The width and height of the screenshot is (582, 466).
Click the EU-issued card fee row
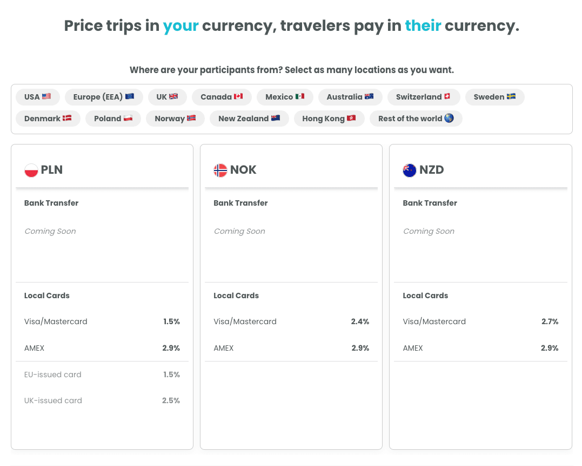click(102, 375)
